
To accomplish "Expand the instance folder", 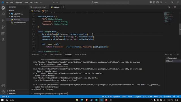I will pyautogui.click(x=18, y=17).
